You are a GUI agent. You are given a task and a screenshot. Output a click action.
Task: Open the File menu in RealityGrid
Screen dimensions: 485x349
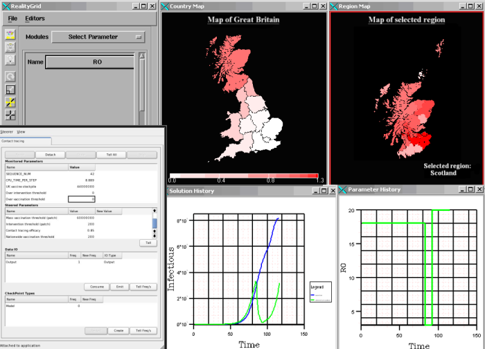[x=12, y=19]
